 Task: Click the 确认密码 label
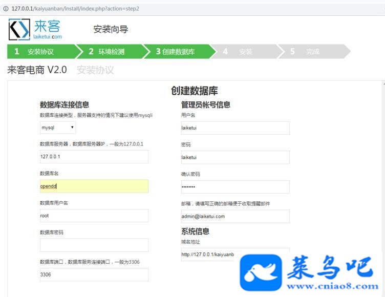(190, 174)
